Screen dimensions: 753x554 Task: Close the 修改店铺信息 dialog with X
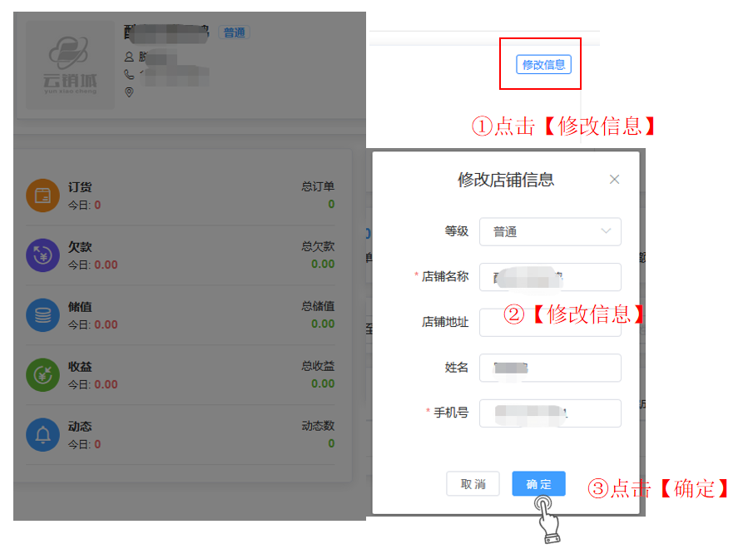(x=614, y=180)
